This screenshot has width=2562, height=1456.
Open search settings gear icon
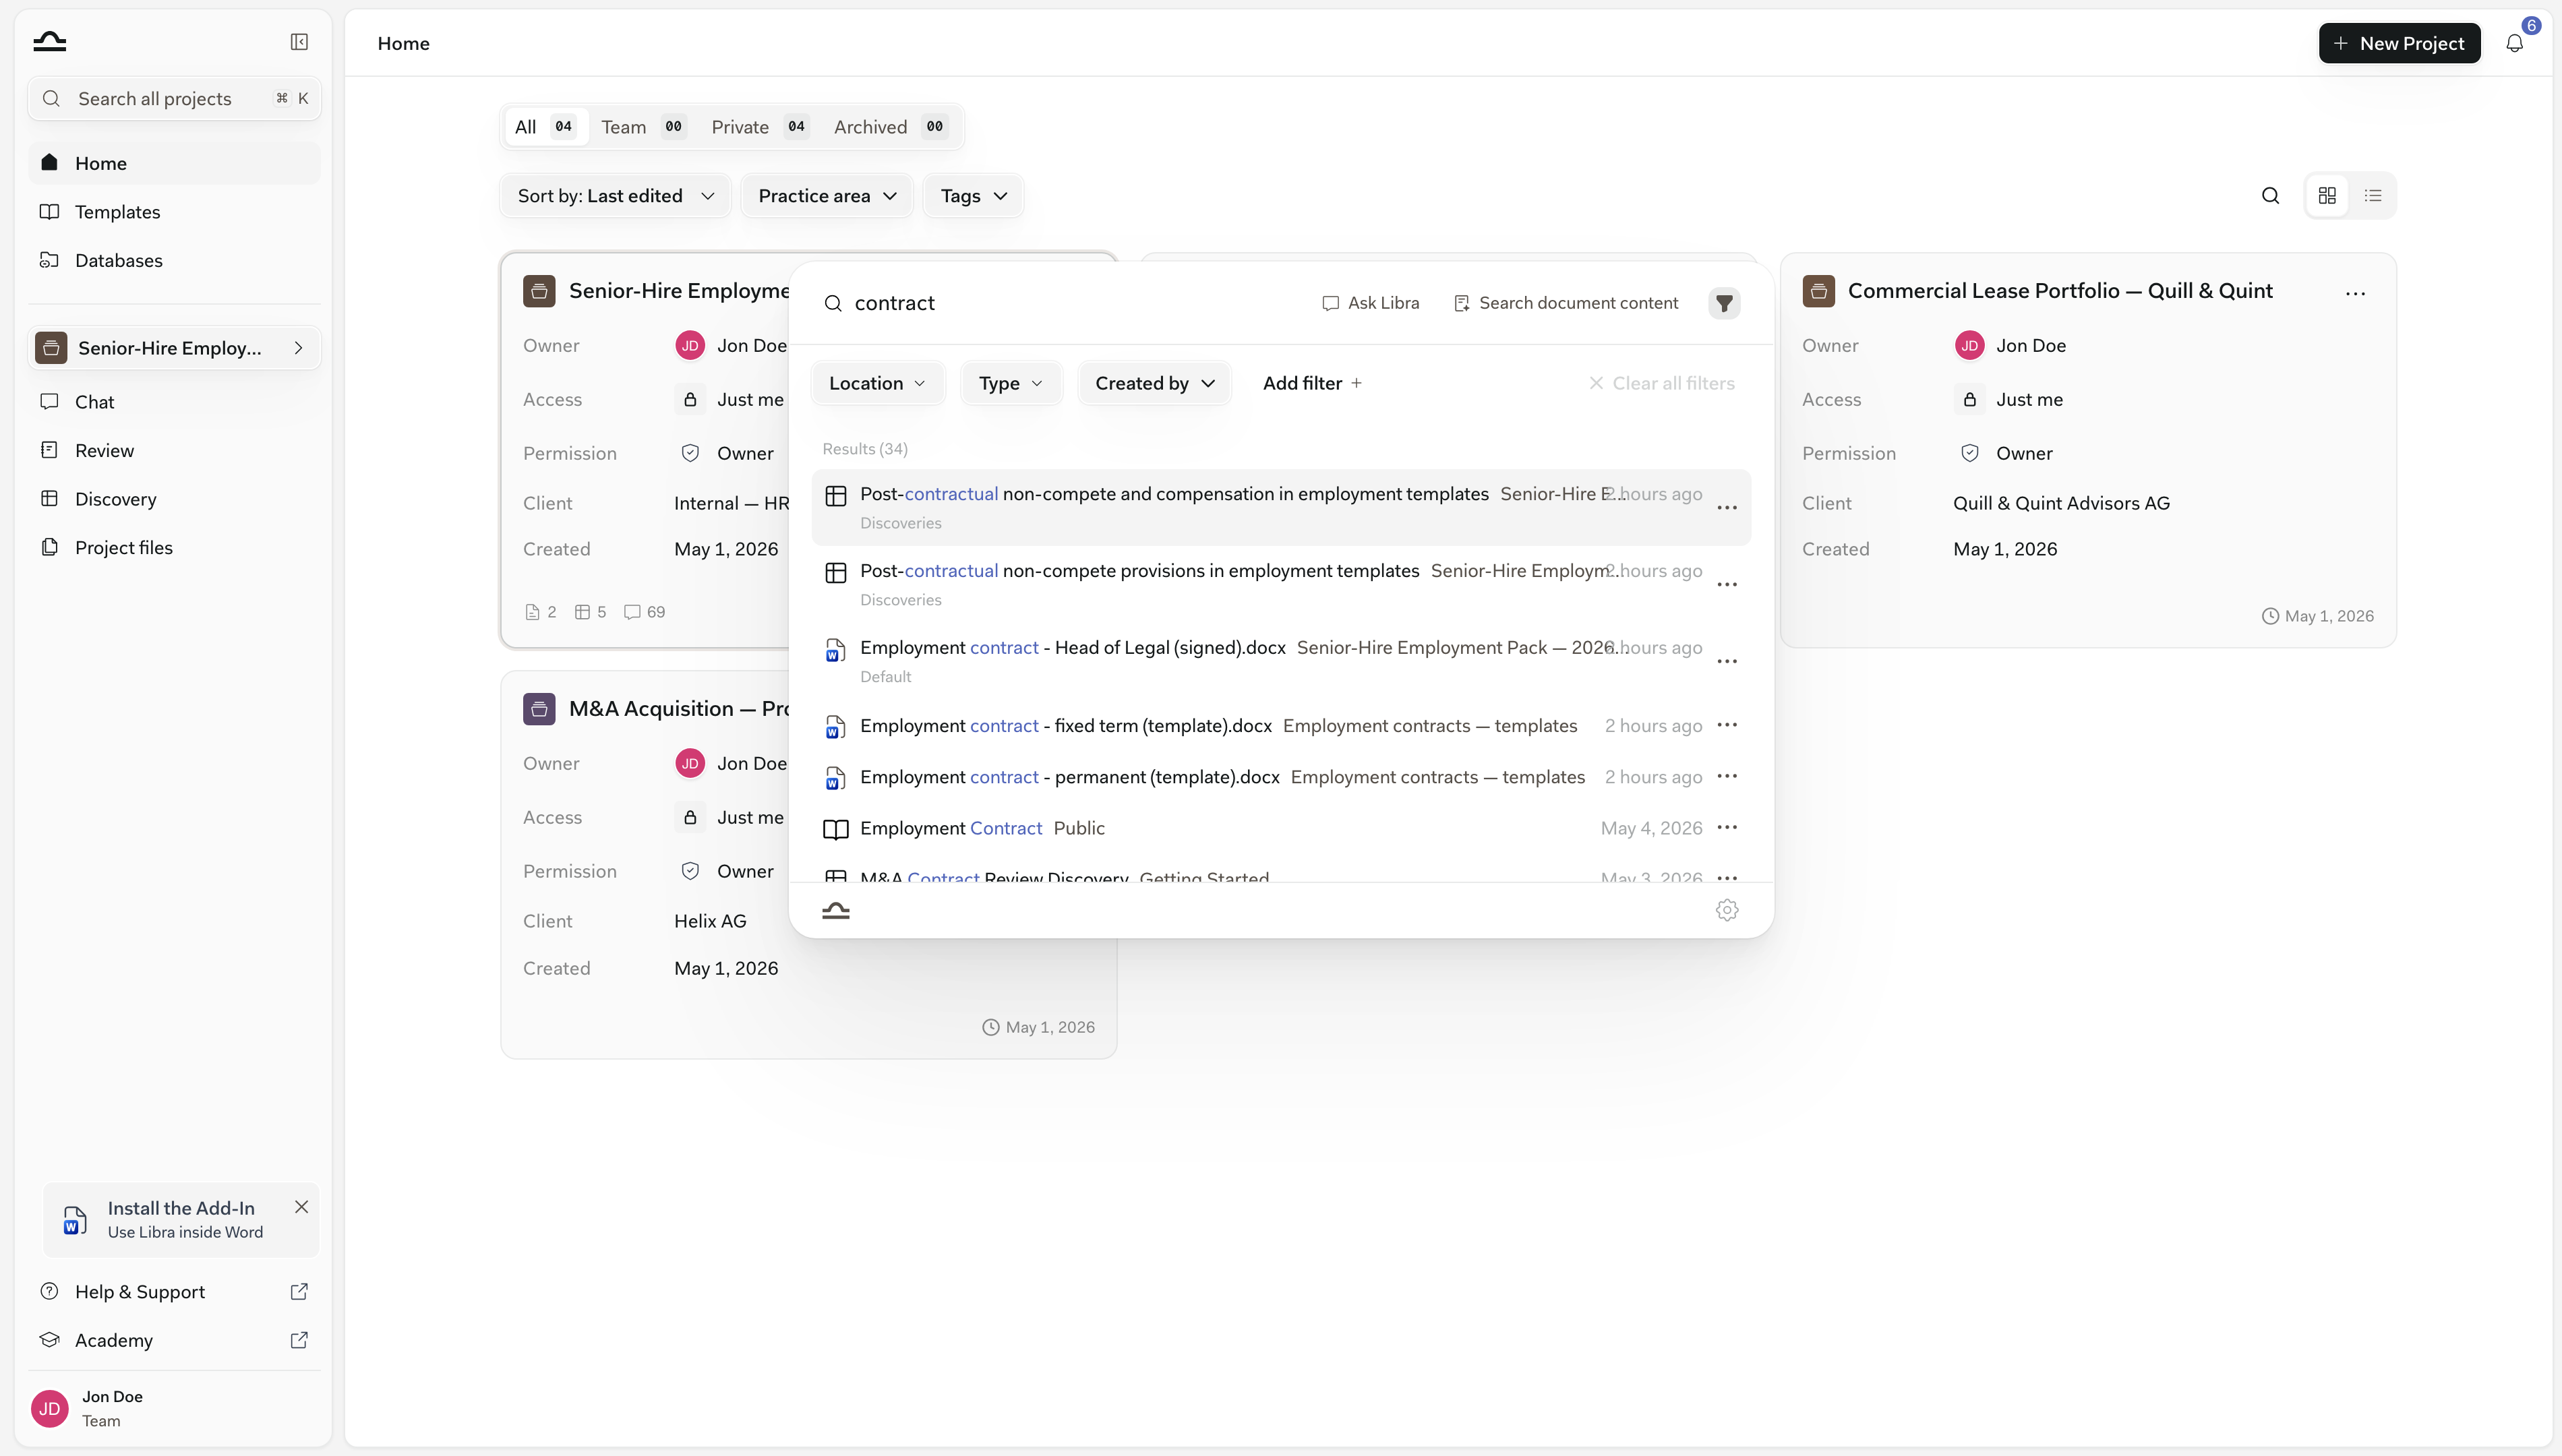click(1727, 910)
